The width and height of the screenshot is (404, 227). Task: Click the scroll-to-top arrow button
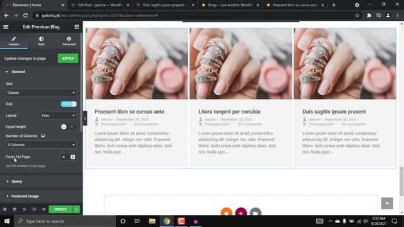coord(387,203)
